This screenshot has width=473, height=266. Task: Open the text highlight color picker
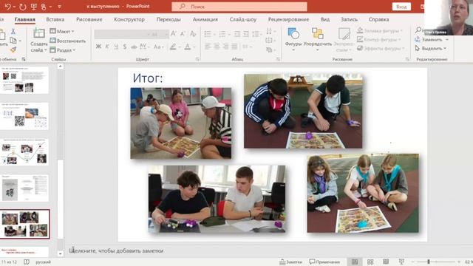tap(173, 47)
